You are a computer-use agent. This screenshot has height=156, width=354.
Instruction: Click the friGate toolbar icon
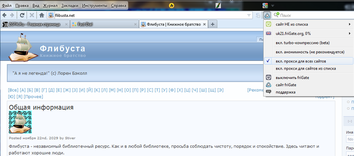[267, 15]
